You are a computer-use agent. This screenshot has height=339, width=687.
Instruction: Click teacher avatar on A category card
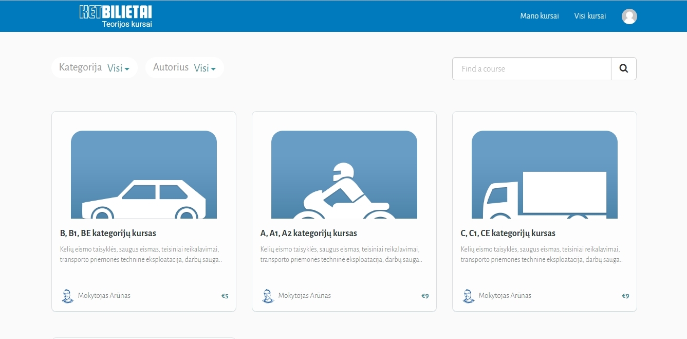tap(268, 296)
